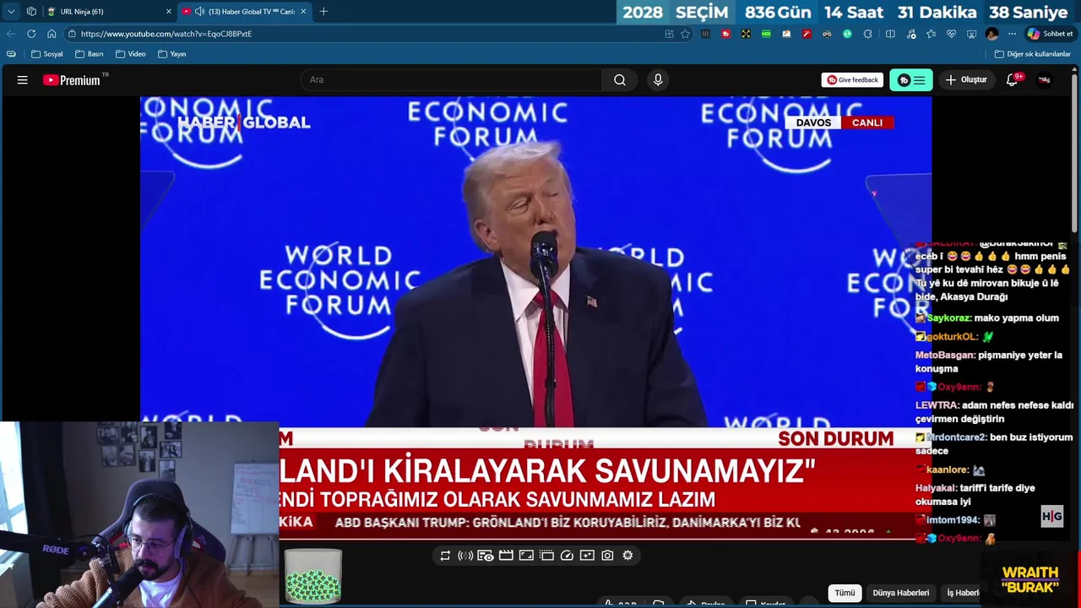Click chat user MetoBasgan name

click(x=945, y=356)
